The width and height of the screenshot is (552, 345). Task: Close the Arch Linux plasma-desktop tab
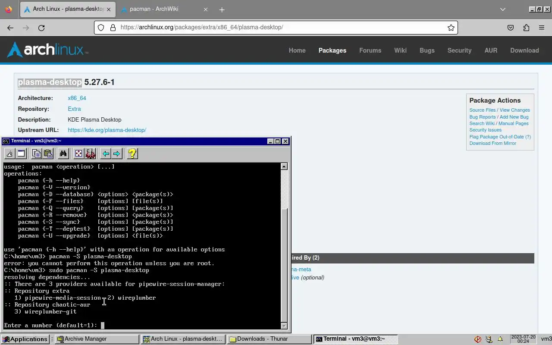pos(108,9)
